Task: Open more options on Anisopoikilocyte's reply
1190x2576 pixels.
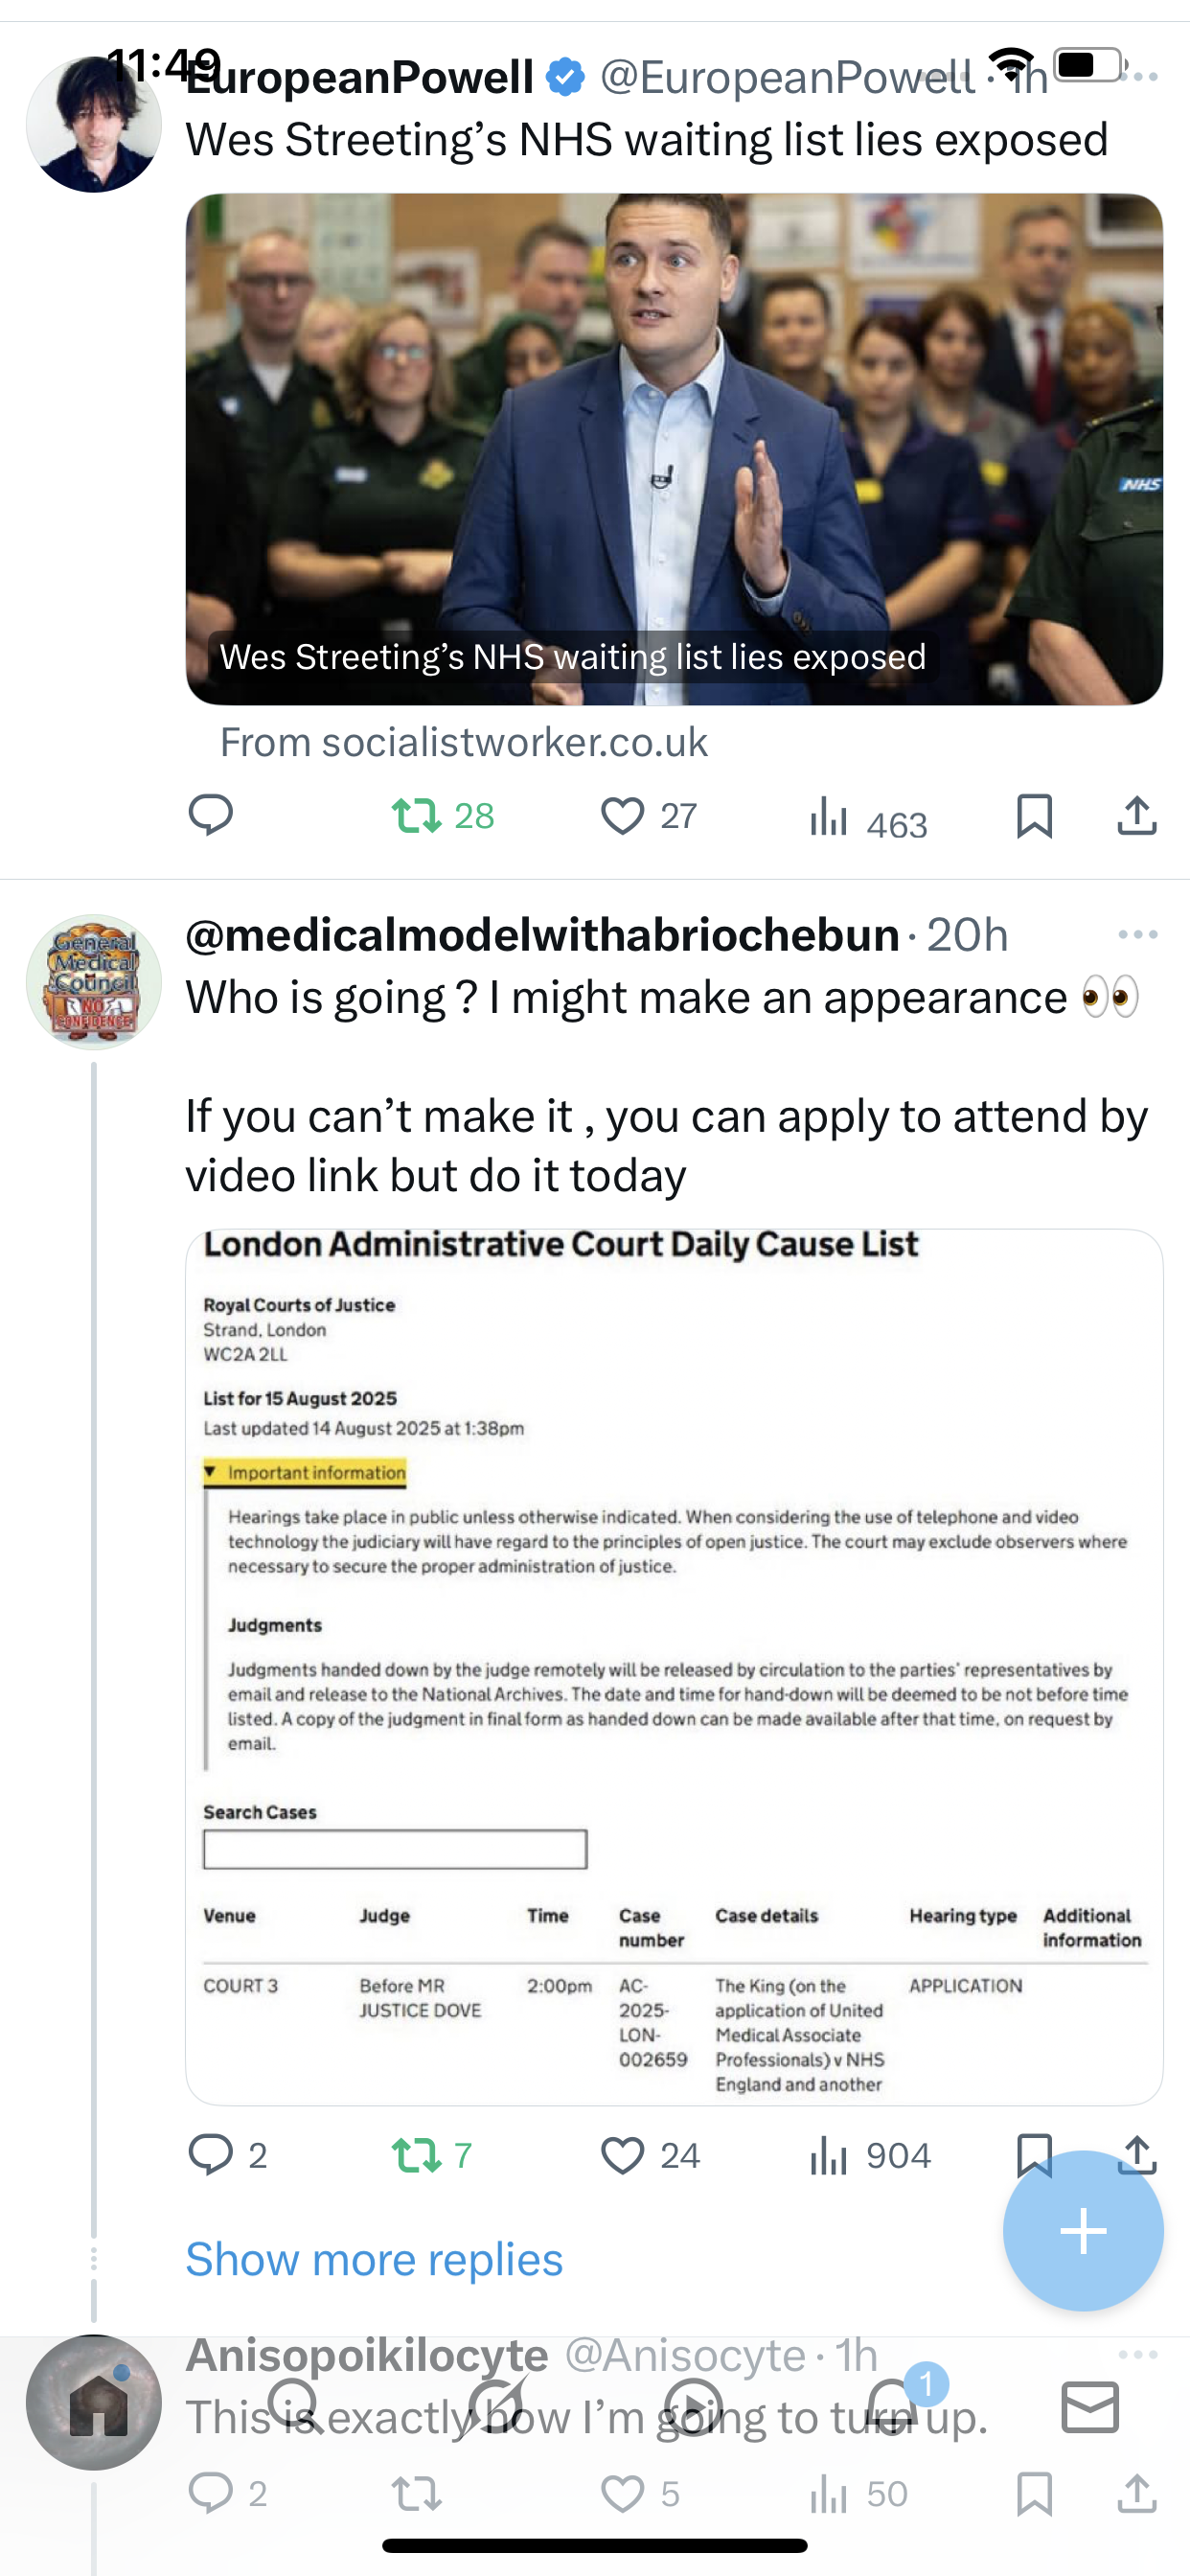Action: pos(1138,2354)
